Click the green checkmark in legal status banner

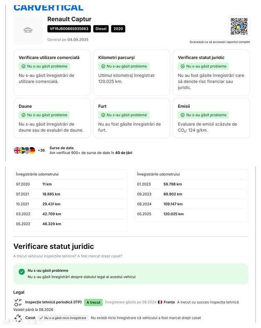click(x=22, y=271)
